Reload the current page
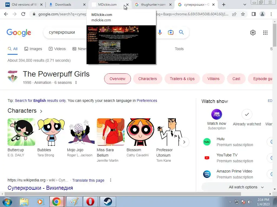Screen dimensions: 277x207 (23, 14)
